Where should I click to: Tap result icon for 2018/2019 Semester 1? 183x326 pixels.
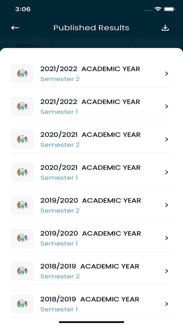tap(22, 304)
